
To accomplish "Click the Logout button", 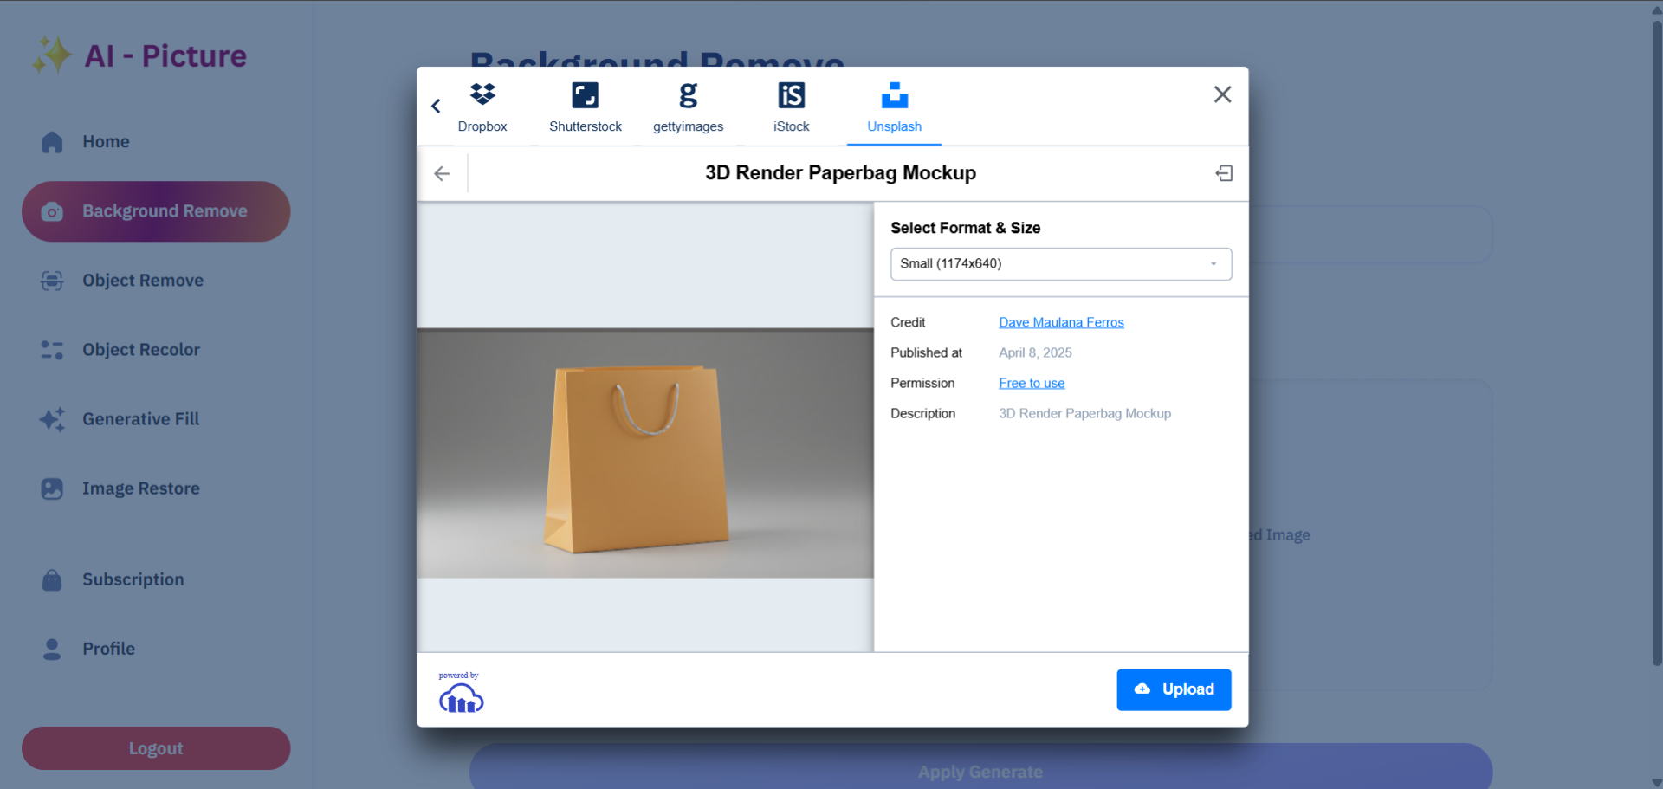I will point(156,748).
